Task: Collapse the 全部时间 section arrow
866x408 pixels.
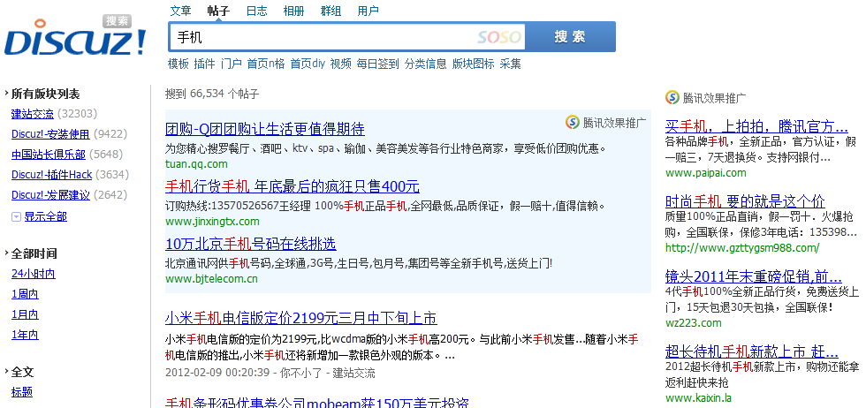Action: coord(6,254)
